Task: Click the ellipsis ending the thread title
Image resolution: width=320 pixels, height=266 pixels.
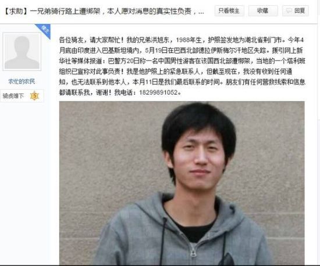Action: coord(201,12)
